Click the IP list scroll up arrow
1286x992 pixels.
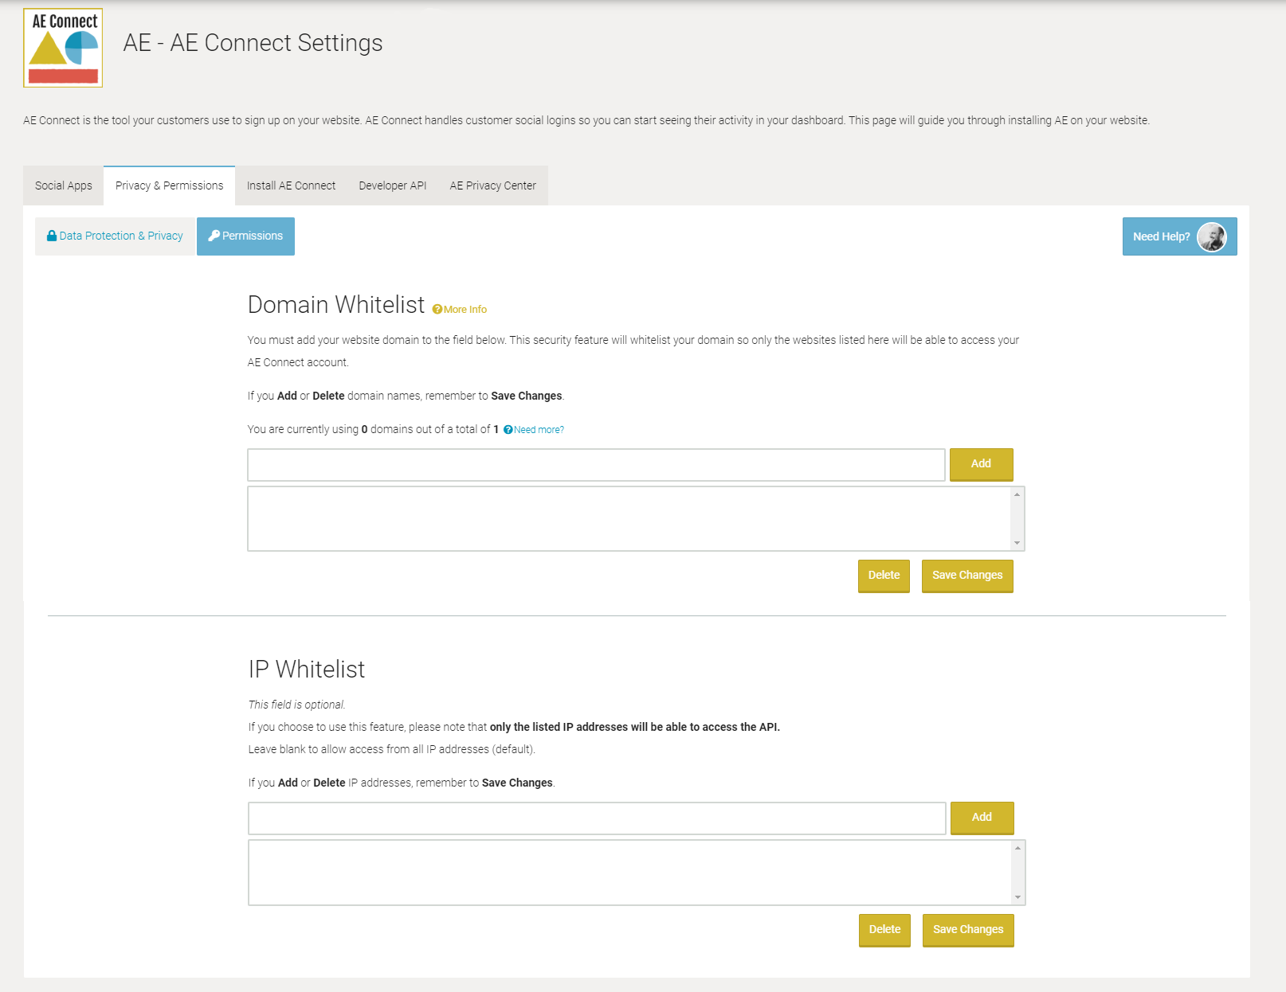coord(1017,848)
